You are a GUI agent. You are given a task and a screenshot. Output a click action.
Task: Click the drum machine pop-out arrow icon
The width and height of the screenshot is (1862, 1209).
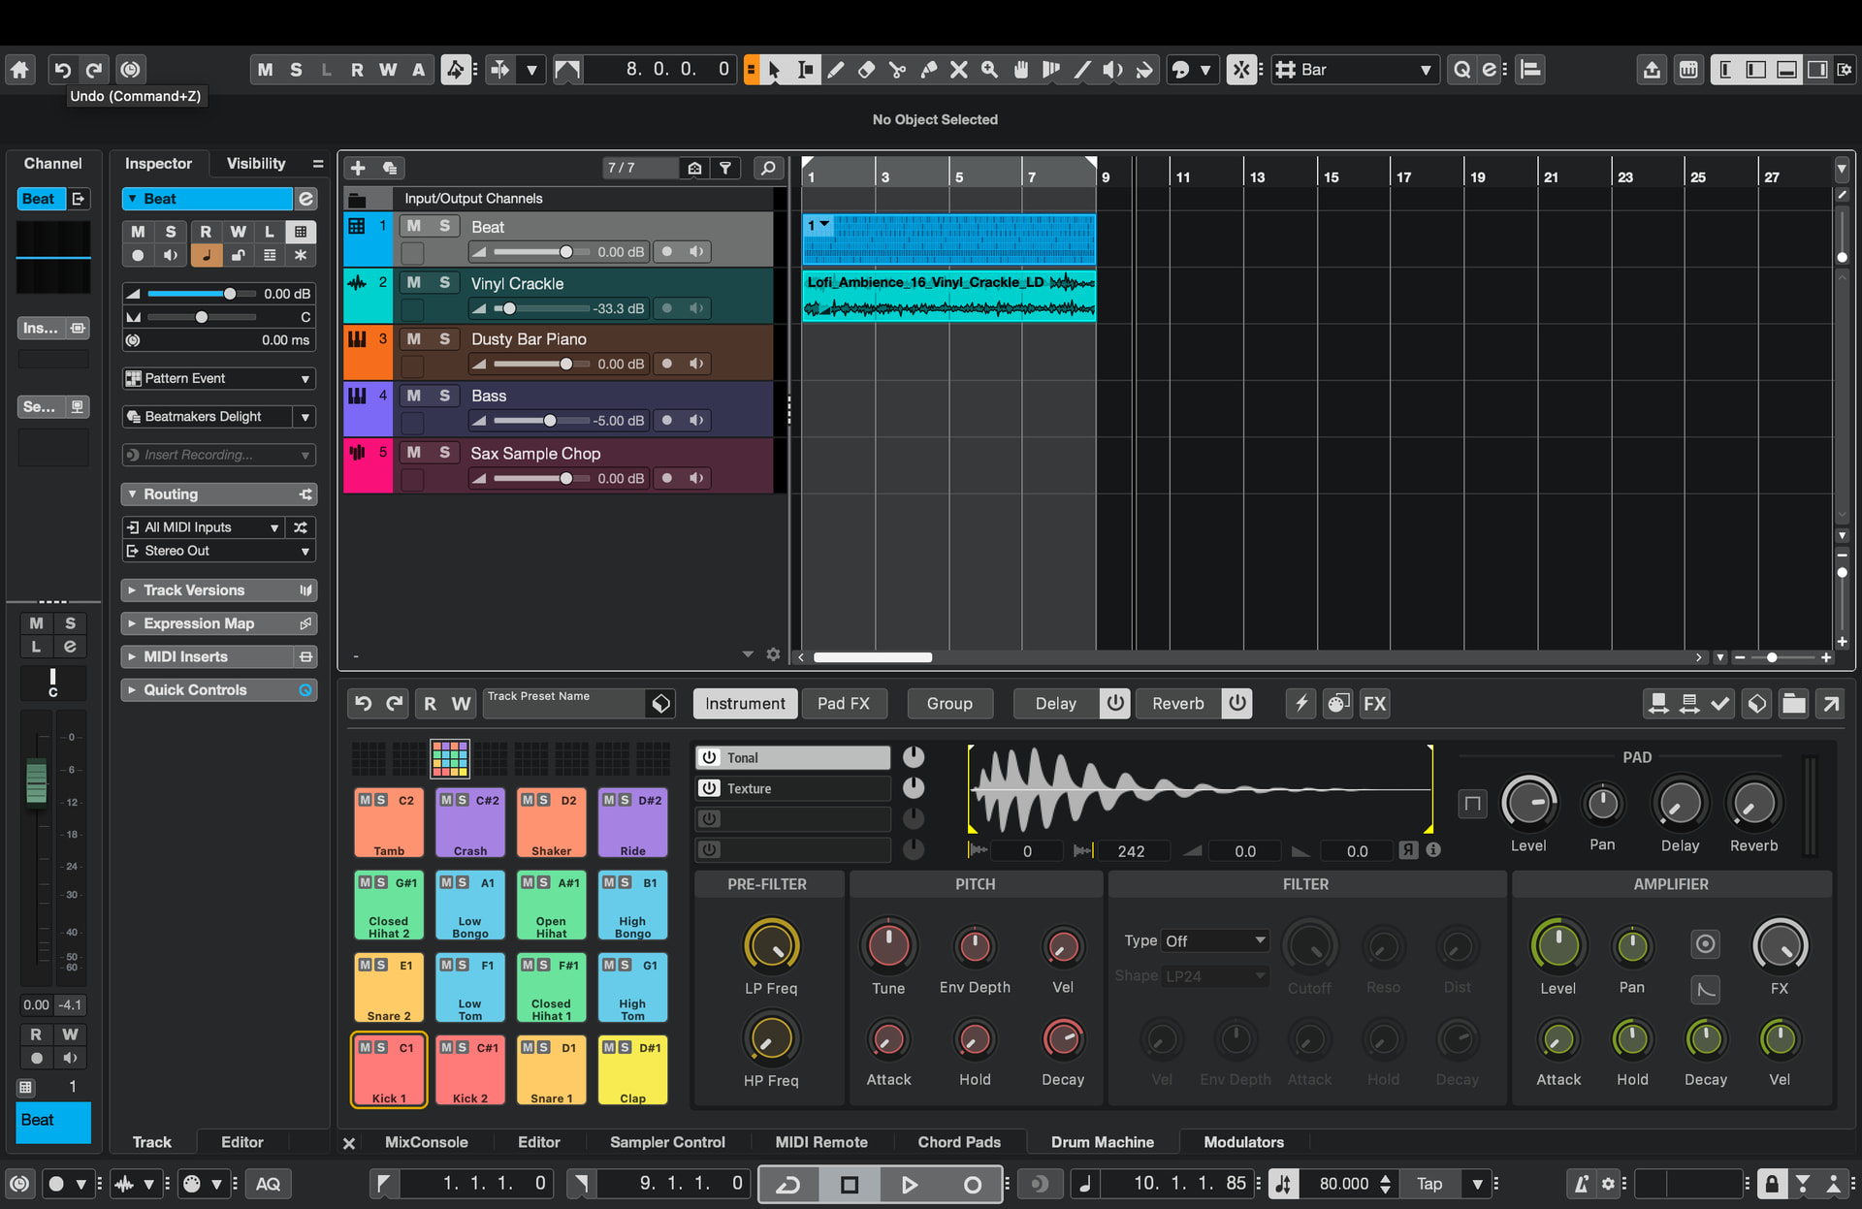coord(1831,704)
